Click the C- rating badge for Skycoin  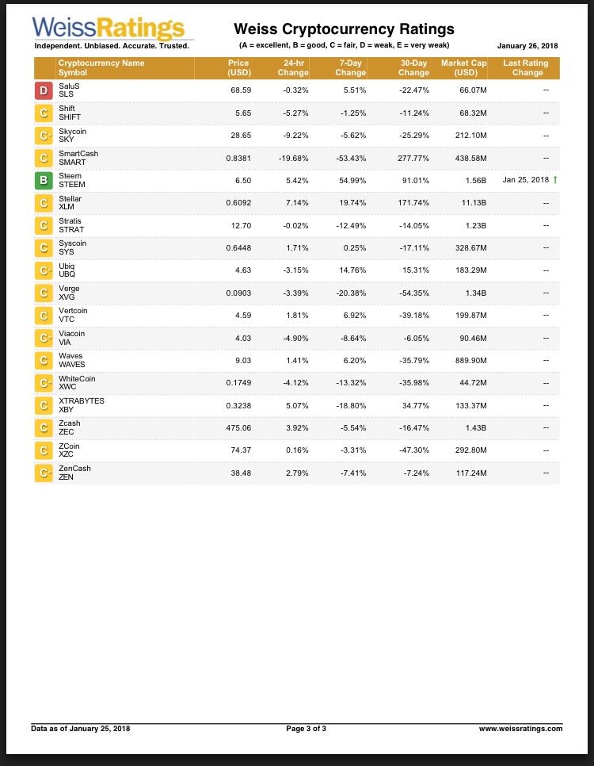pos(44,136)
